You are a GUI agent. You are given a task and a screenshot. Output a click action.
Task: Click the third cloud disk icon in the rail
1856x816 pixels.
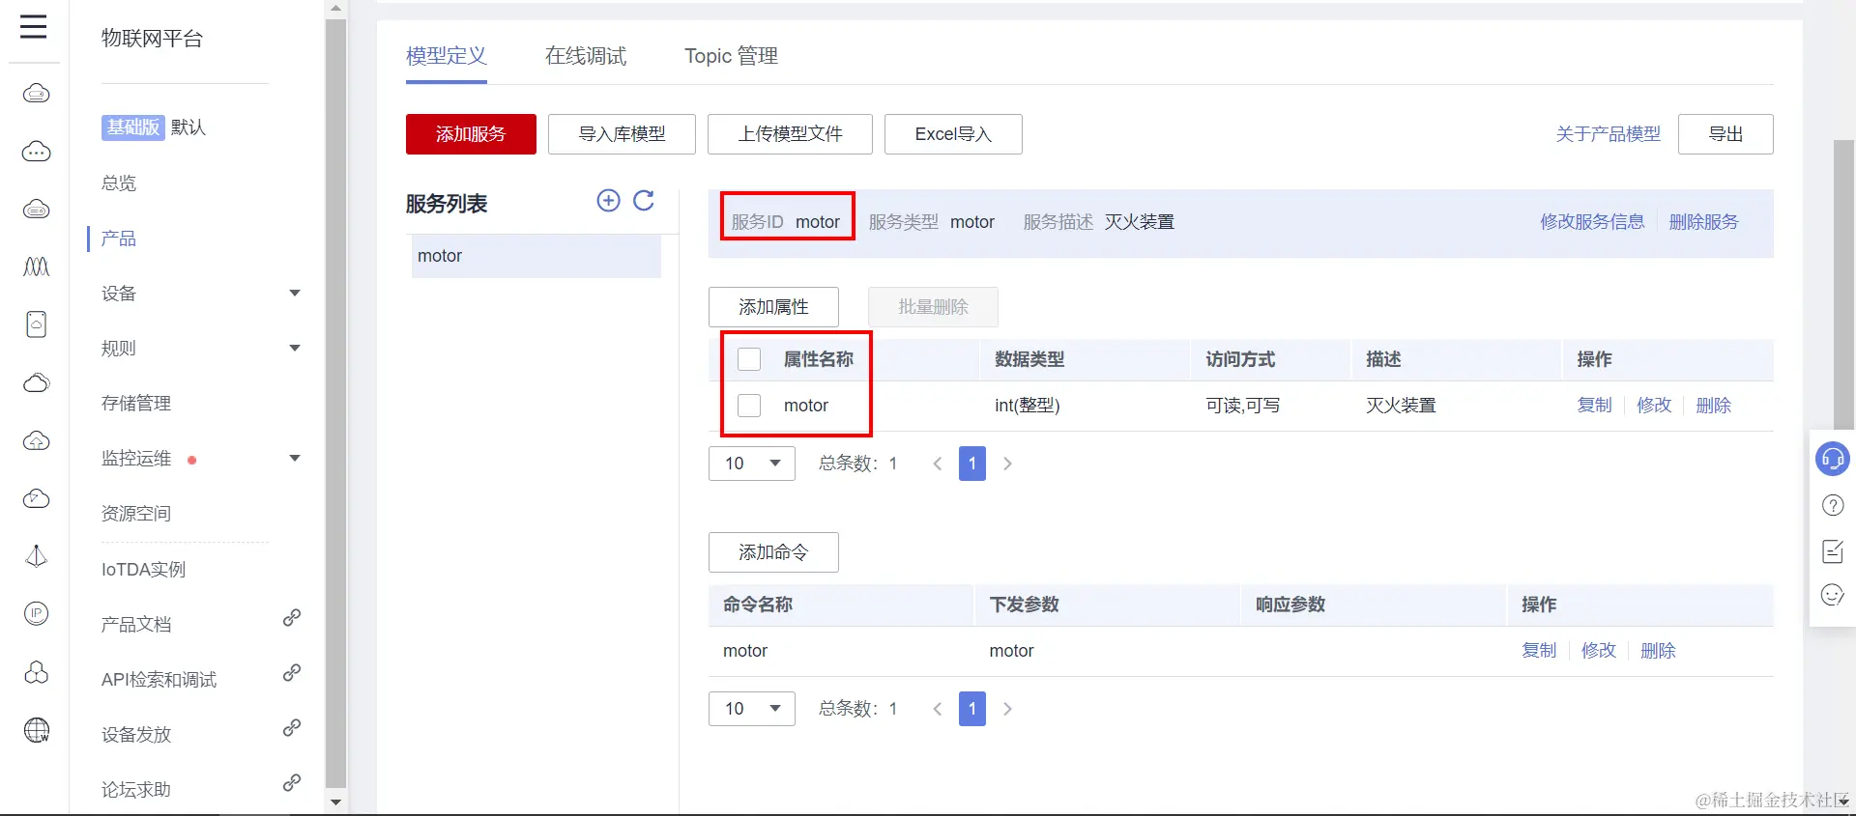click(x=37, y=210)
